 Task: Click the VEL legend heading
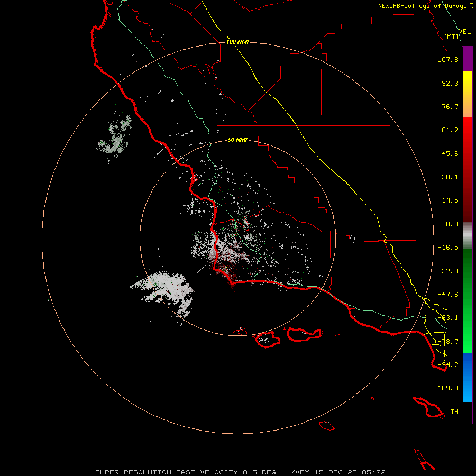tap(464, 32)
